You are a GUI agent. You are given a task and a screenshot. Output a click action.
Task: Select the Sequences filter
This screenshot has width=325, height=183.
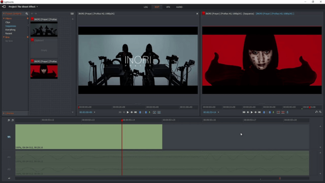pos(11,26)
